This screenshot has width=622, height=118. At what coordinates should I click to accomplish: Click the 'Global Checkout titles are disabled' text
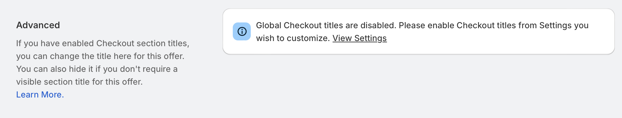(x=326, y=25)
